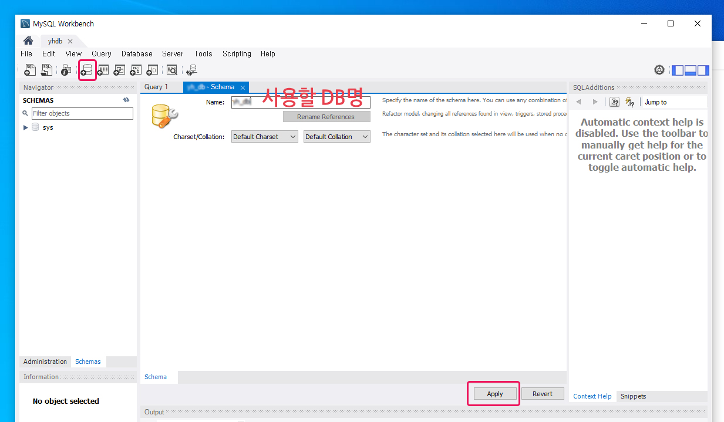This screenshot has height=422, width=724.
Task: Open the Database menu
Action: [x=137, y=53]
